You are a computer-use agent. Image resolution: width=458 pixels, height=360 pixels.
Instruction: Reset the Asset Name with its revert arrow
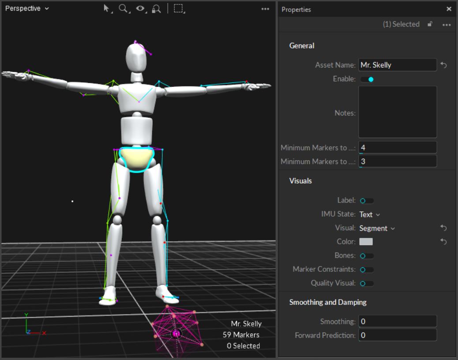(x=444, y=65)
